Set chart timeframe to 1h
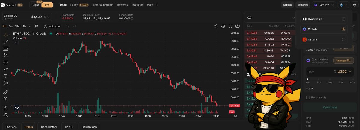 tap(24, 26)
